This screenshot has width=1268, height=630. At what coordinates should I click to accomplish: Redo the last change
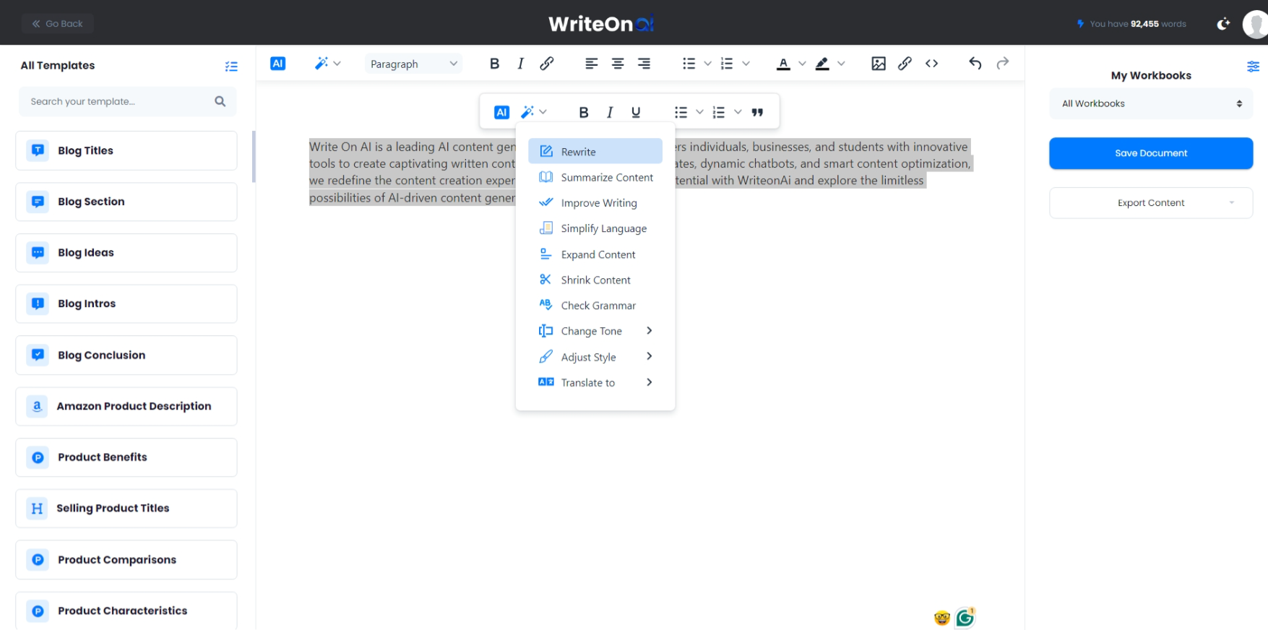[1003, 64]
